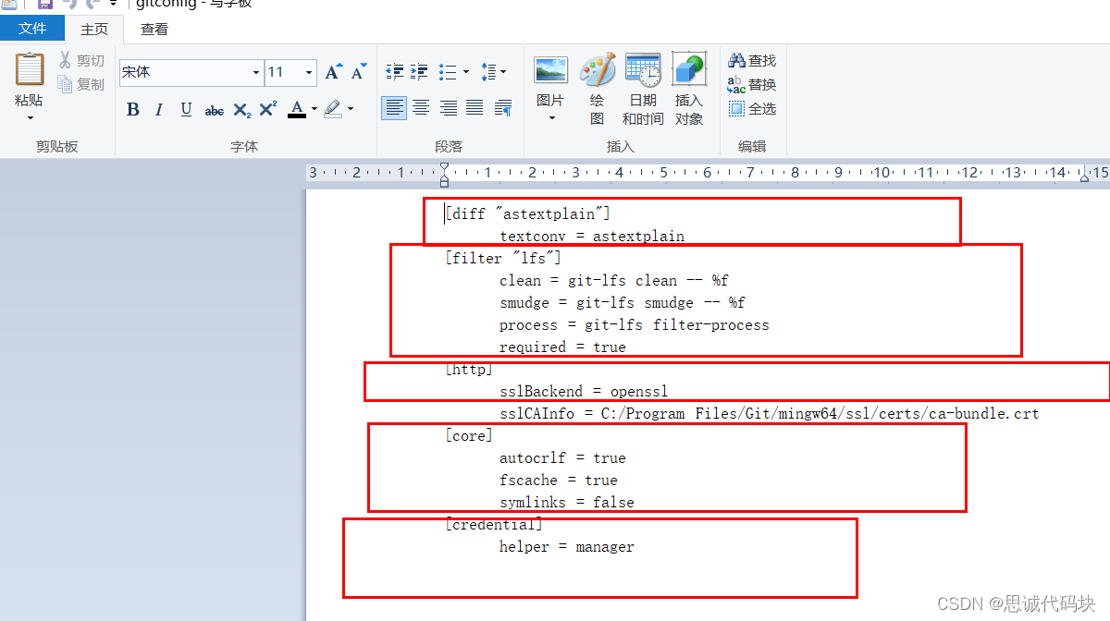Click the shrink font icon
This screenshot has height=621, width=1110.
click(359, 71)
